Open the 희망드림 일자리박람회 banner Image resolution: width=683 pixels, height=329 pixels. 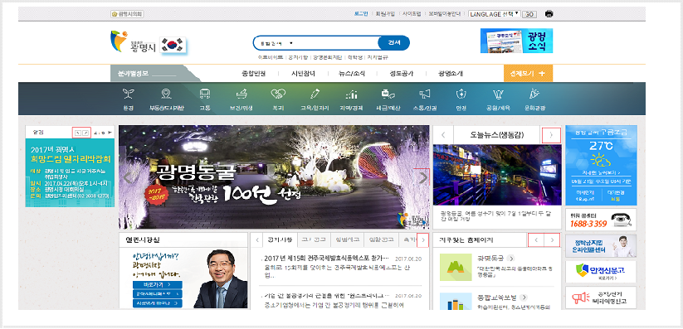coord(71,172)
